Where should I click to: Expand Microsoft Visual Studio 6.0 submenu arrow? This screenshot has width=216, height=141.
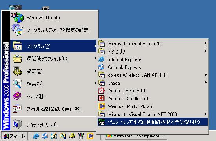pyautogui.click(x=206, y=43)
